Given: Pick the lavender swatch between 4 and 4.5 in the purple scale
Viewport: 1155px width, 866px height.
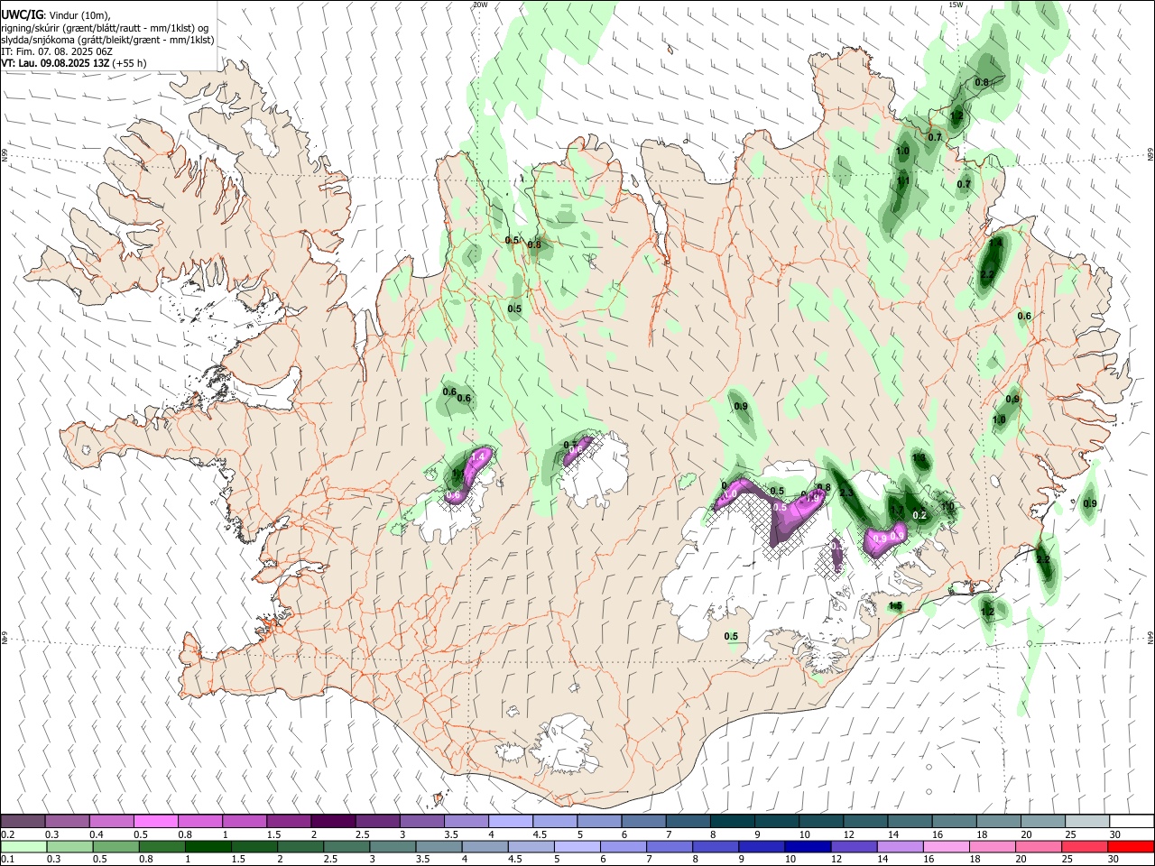Looking at the screenshot, I should [x=511, y=821].
